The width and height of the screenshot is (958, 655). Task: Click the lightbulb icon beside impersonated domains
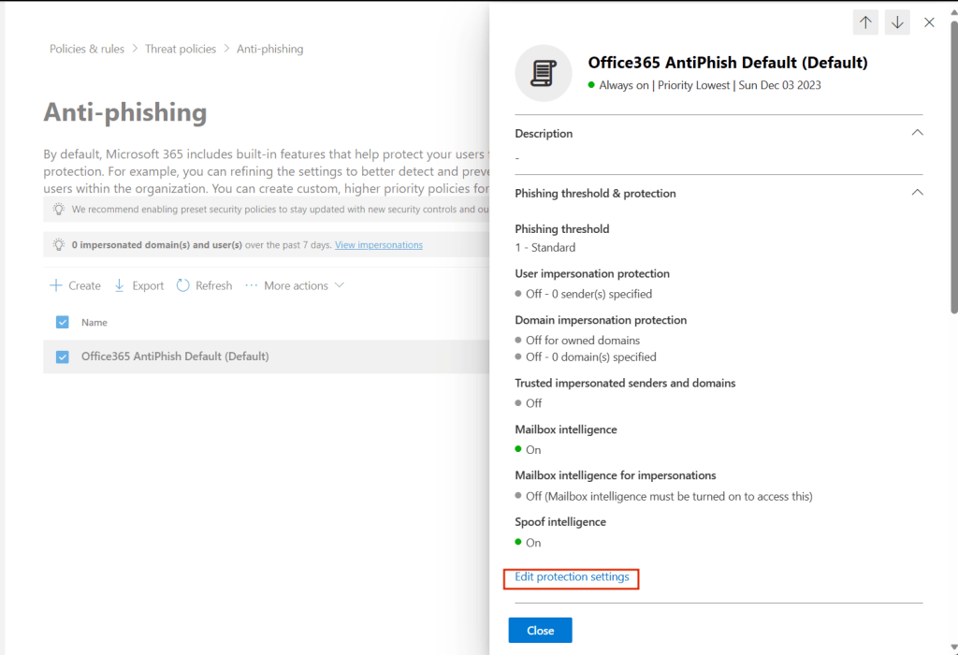point(59,245)
